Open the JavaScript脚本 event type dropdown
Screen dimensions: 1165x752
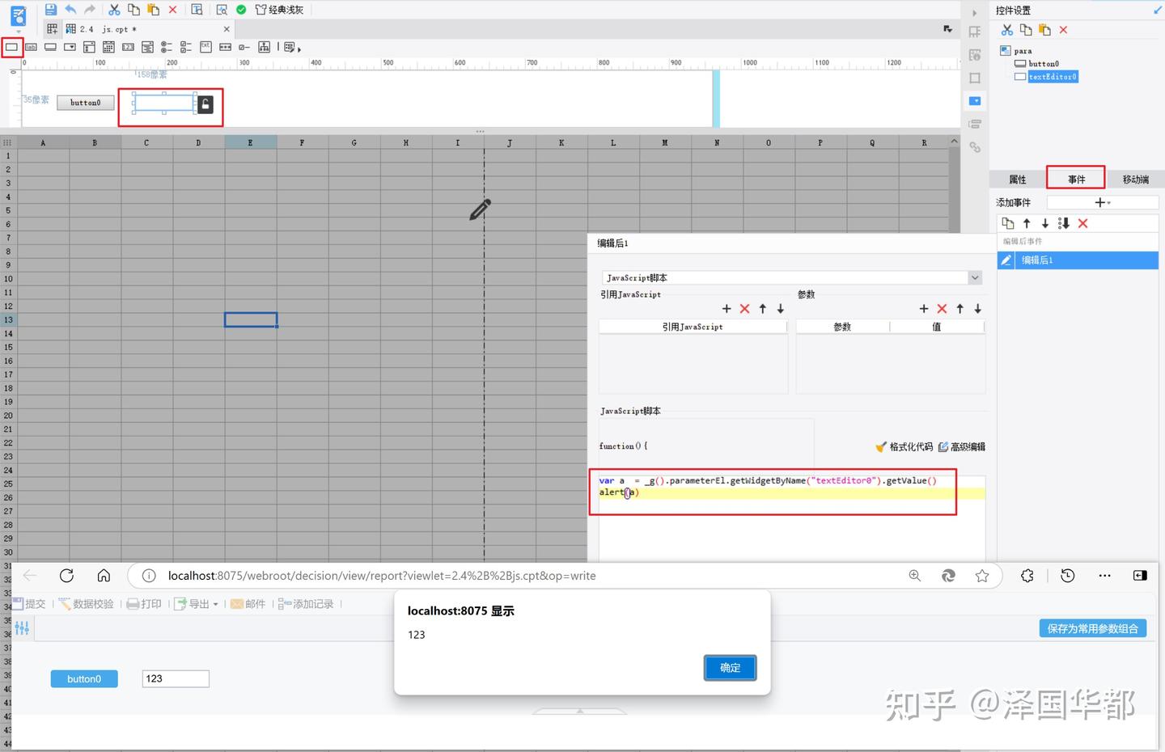tap(974, 277)
